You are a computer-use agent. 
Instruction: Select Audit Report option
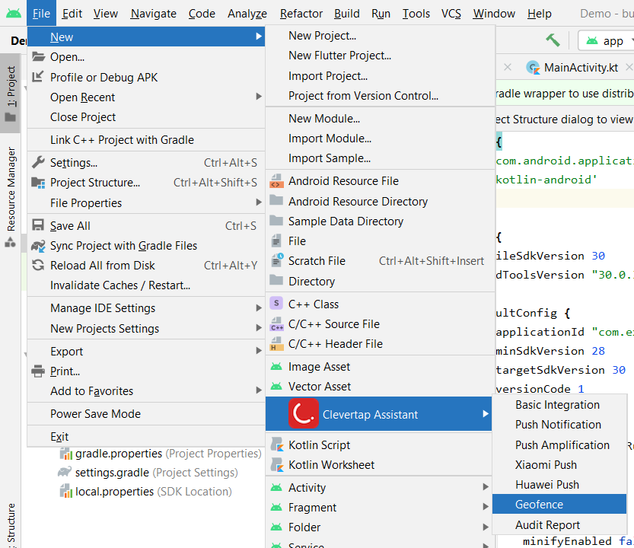point(559,525)
